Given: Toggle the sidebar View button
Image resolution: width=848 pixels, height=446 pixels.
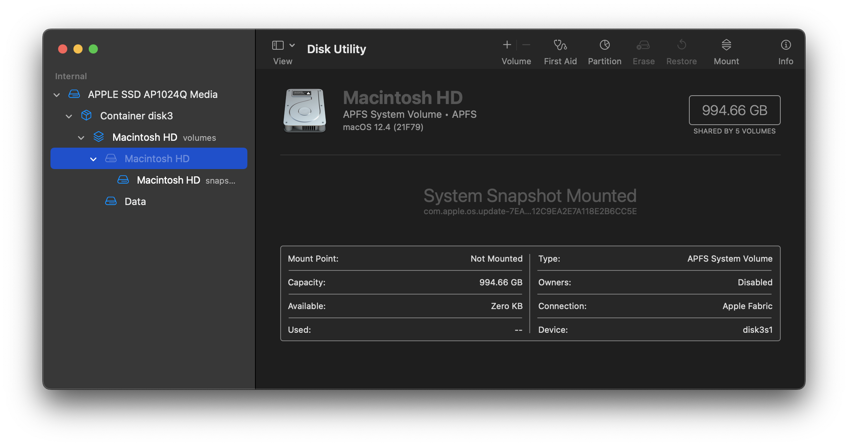Looking at the screenshot, I should click(278, 45).
